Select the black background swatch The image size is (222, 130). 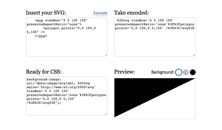pos(193,72)
